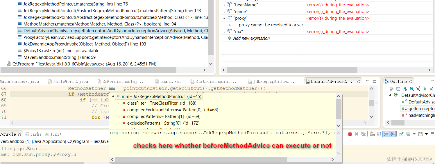Image resolution: width=435 pixels, height=164 pixels.
Task: Toggle Hide Static Fields and Methods in Outline
Action: (418, 88)
